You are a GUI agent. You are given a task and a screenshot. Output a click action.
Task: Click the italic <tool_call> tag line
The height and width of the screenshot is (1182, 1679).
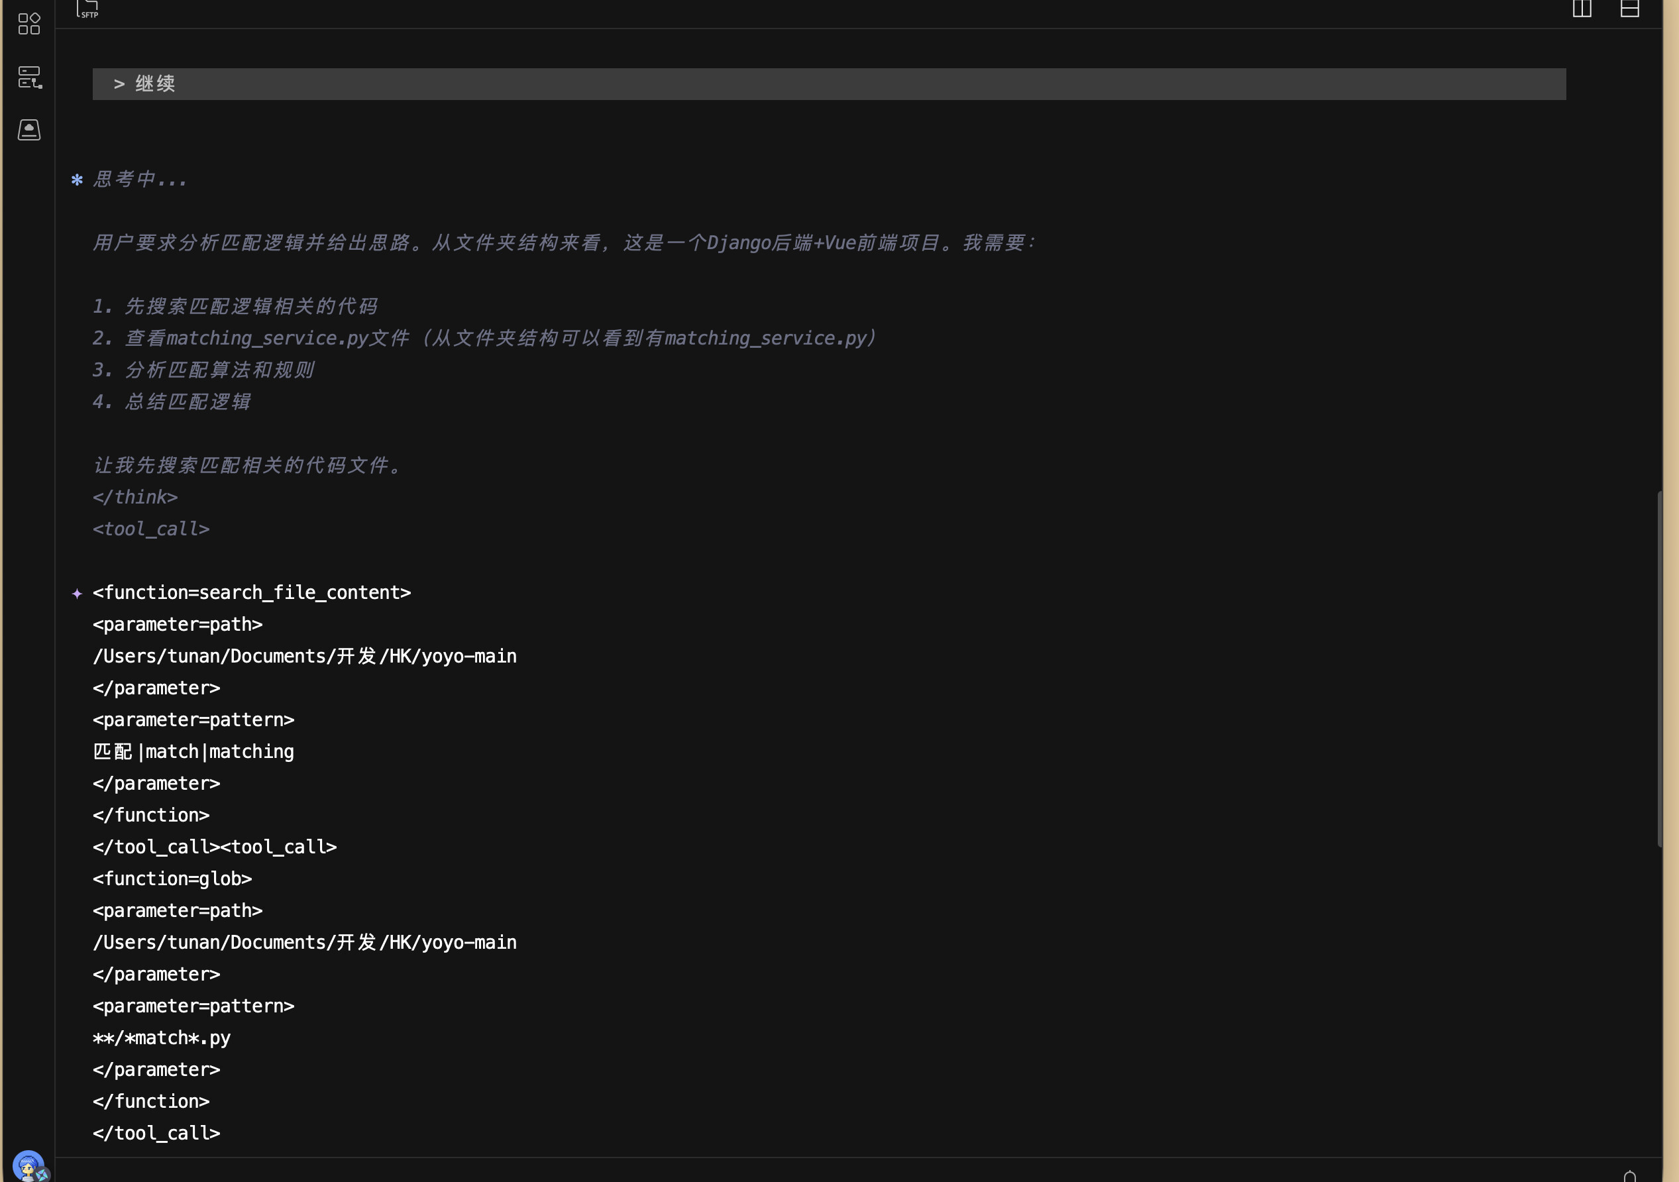click(150, 529)
